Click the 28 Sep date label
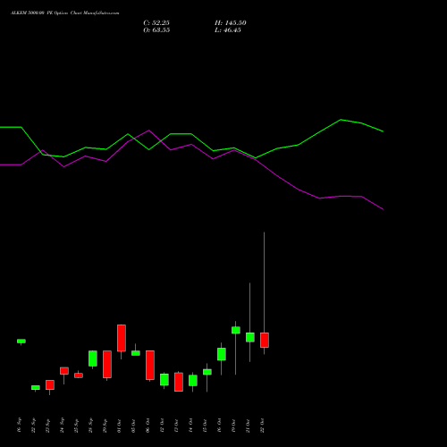447x447 pixels. pos(91,426)
